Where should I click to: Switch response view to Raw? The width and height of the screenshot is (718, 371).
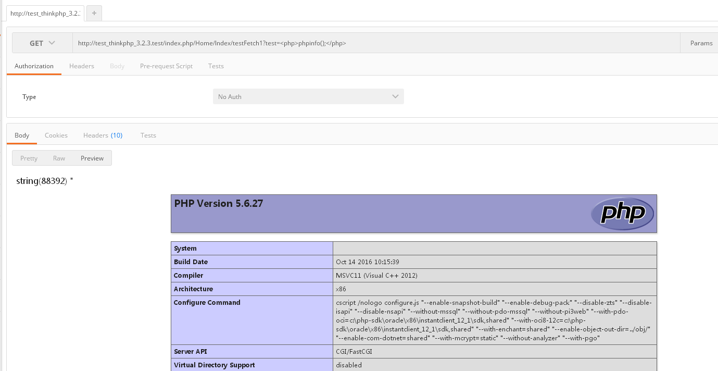click(59, 158)
